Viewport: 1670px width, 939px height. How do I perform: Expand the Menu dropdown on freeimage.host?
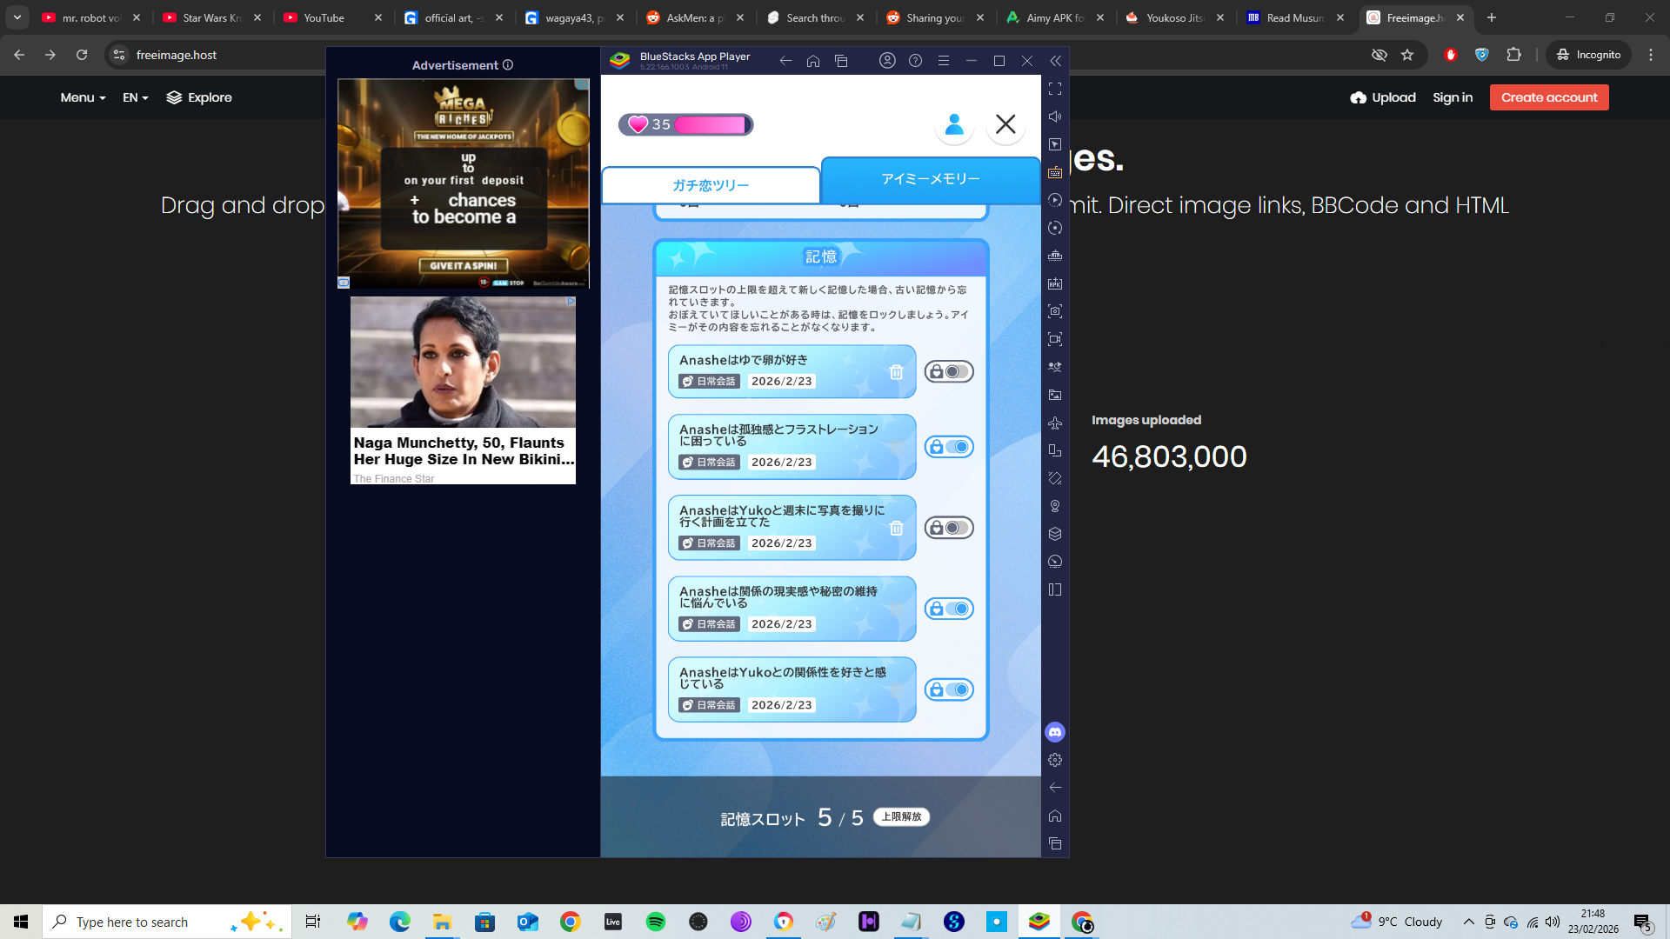tap(83, 97)
